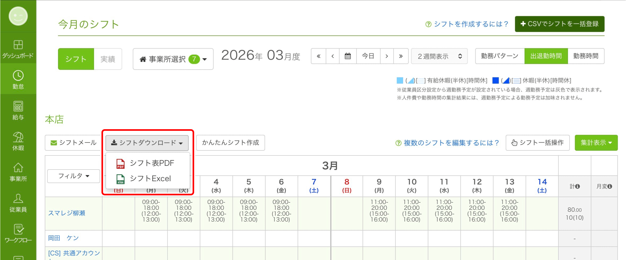Click the 今日 button
Viewport: 626px width, 260px height.
(x=368, y=56)
